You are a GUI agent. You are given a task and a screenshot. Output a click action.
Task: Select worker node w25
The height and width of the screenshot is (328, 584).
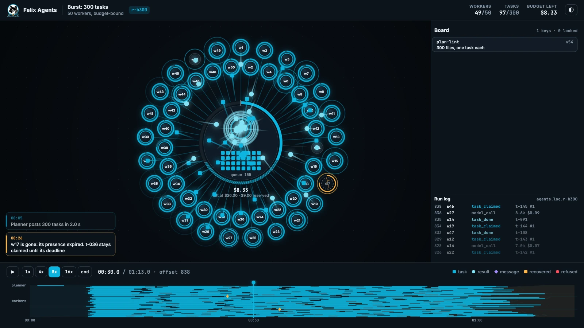253,238
